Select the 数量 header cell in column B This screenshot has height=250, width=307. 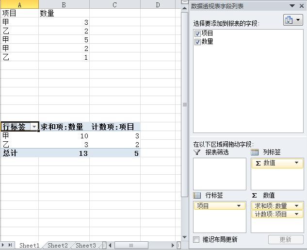pyautogui.click(x=64, y=13)
